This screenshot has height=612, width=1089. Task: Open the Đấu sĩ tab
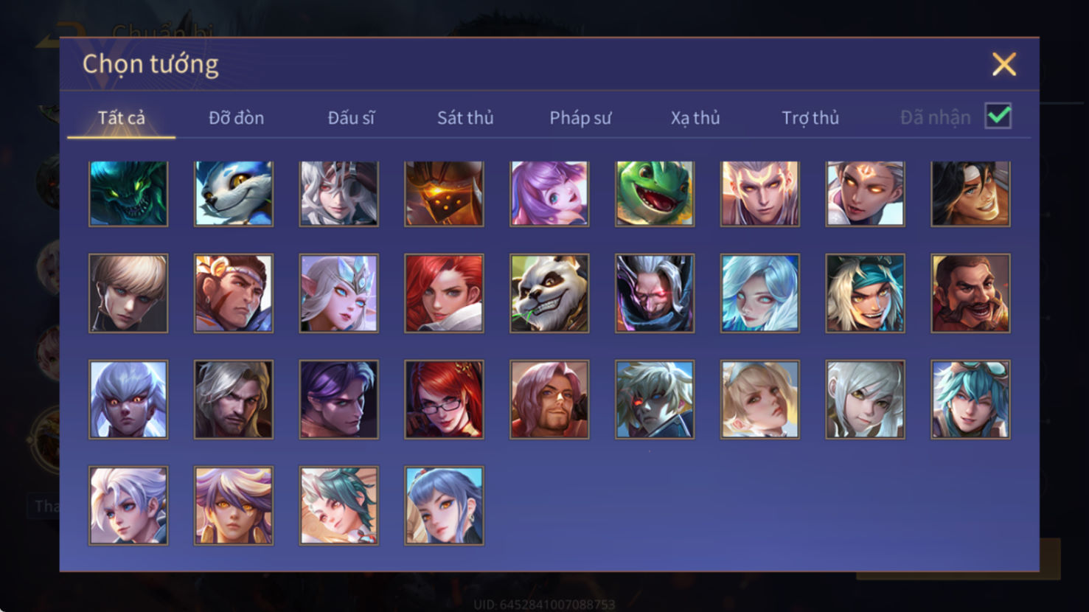351,118
